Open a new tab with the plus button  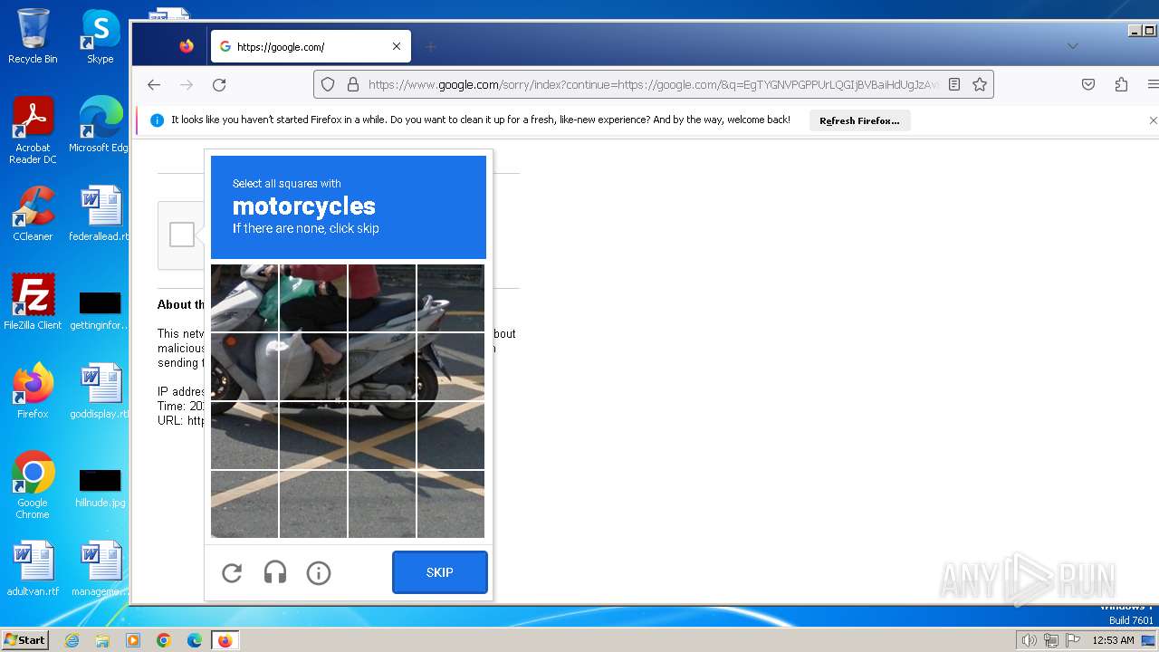(x=431, y=46)
